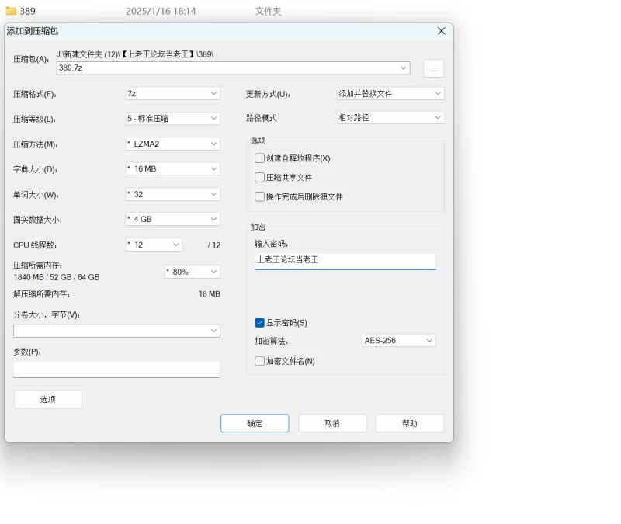
Task: Click the 389 folder name
Action: (28, 11)
